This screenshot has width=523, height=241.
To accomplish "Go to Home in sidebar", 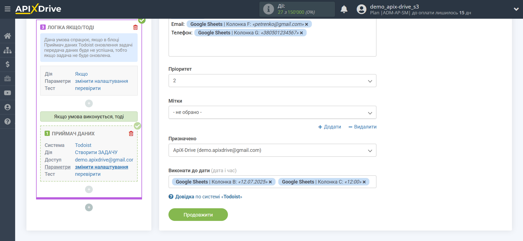I will [x=7, y=36].
